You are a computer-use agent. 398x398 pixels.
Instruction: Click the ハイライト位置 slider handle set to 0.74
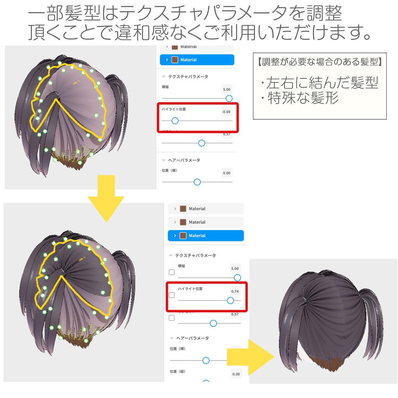(x=230, y=300)
